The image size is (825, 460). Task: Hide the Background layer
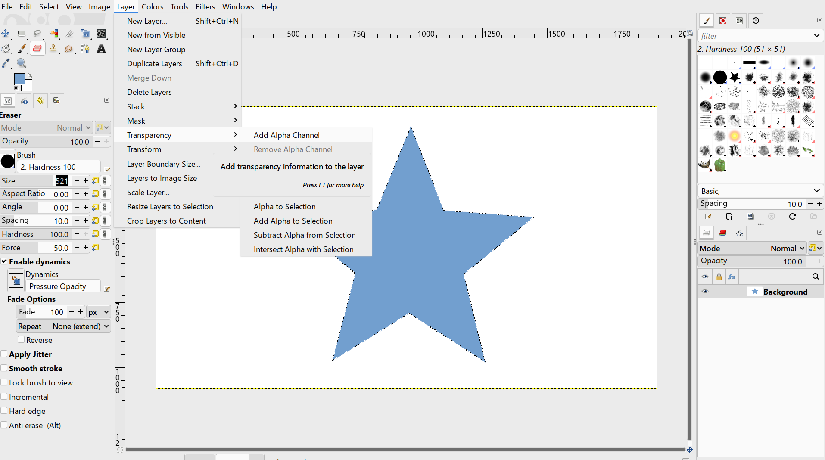705,292
